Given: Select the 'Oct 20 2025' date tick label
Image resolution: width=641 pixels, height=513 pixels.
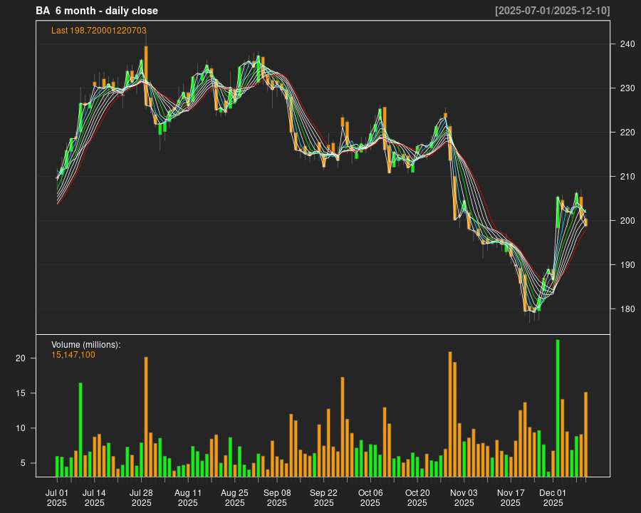Looking at the screenshot, I should click(417, 497).
